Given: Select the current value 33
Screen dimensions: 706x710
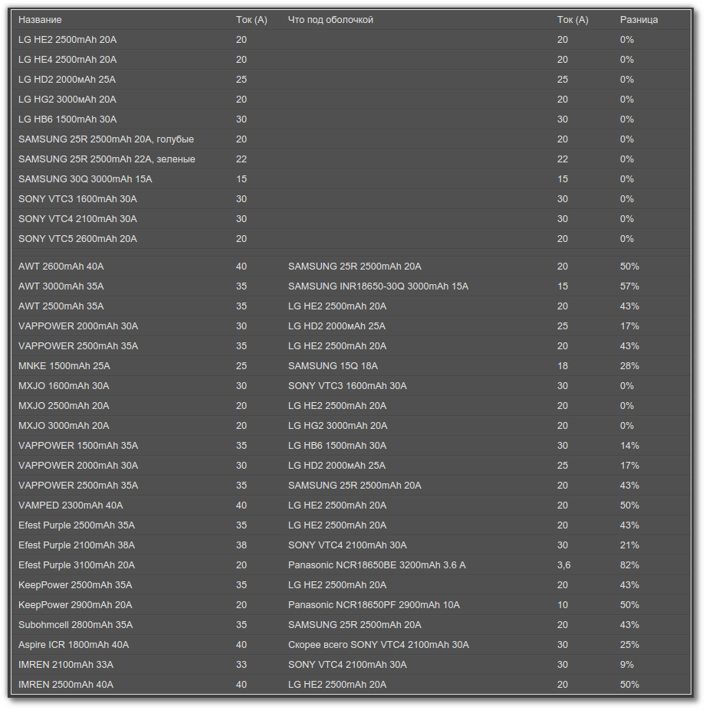Looking at the screenshot, I should pyautogui.click(x=241, y=665).
